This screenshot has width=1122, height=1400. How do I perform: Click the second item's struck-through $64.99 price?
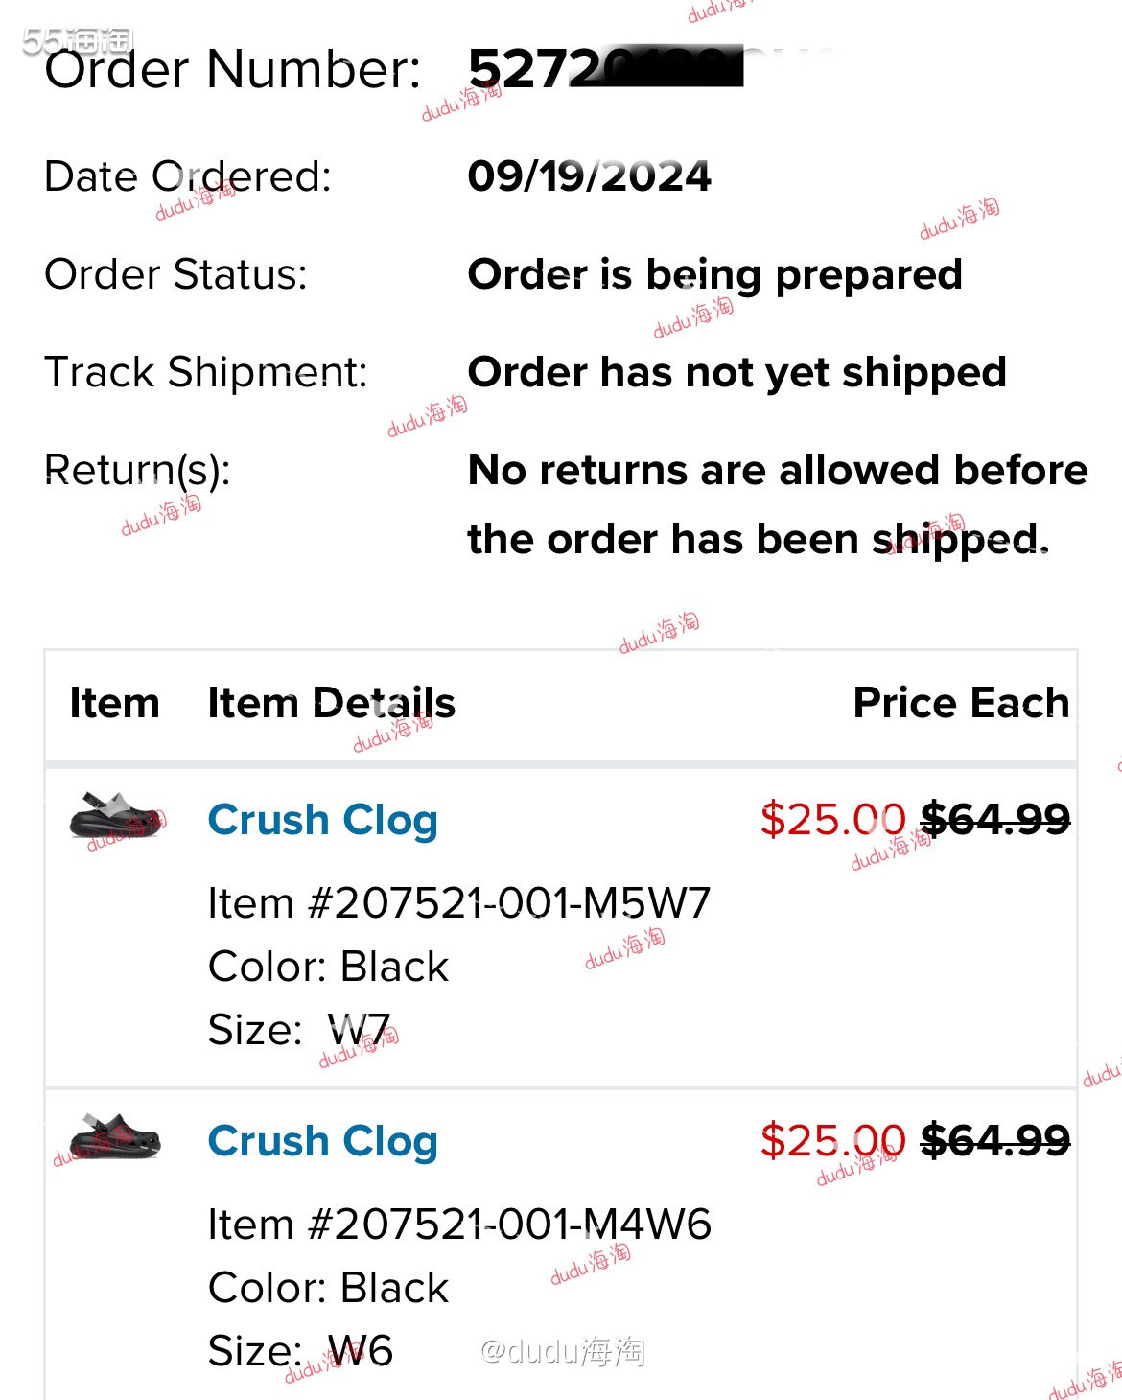coord(995,1141)
